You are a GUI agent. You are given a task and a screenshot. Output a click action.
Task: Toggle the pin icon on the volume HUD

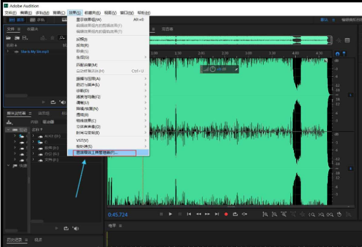(x=236, y=69)
